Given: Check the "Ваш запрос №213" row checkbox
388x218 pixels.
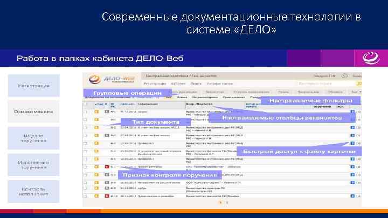Looking at the screenshot, I should (x=85, y=128).
